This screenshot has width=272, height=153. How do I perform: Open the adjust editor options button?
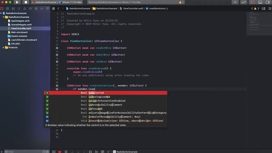pos(263,8)
